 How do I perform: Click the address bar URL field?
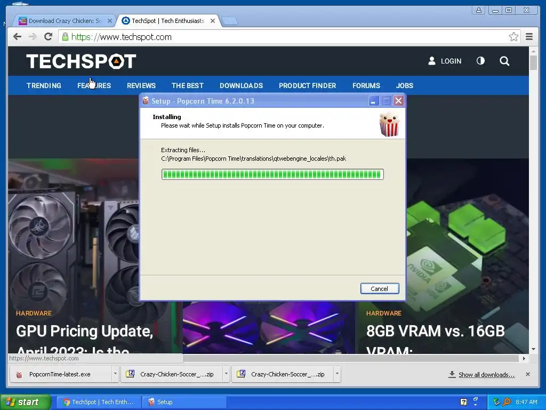pos(289,37)
